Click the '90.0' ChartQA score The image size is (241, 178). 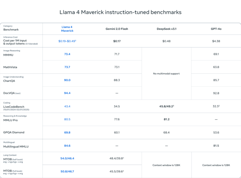click(x=67, y=80)
